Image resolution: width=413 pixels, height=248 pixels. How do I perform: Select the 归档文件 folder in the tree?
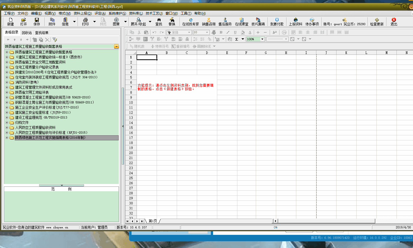tap(22, 122)
